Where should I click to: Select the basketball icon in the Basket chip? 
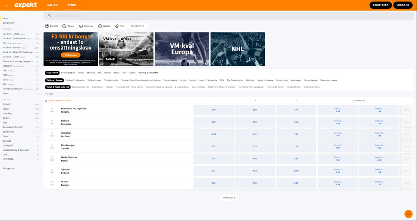click(x=100, y=26)
